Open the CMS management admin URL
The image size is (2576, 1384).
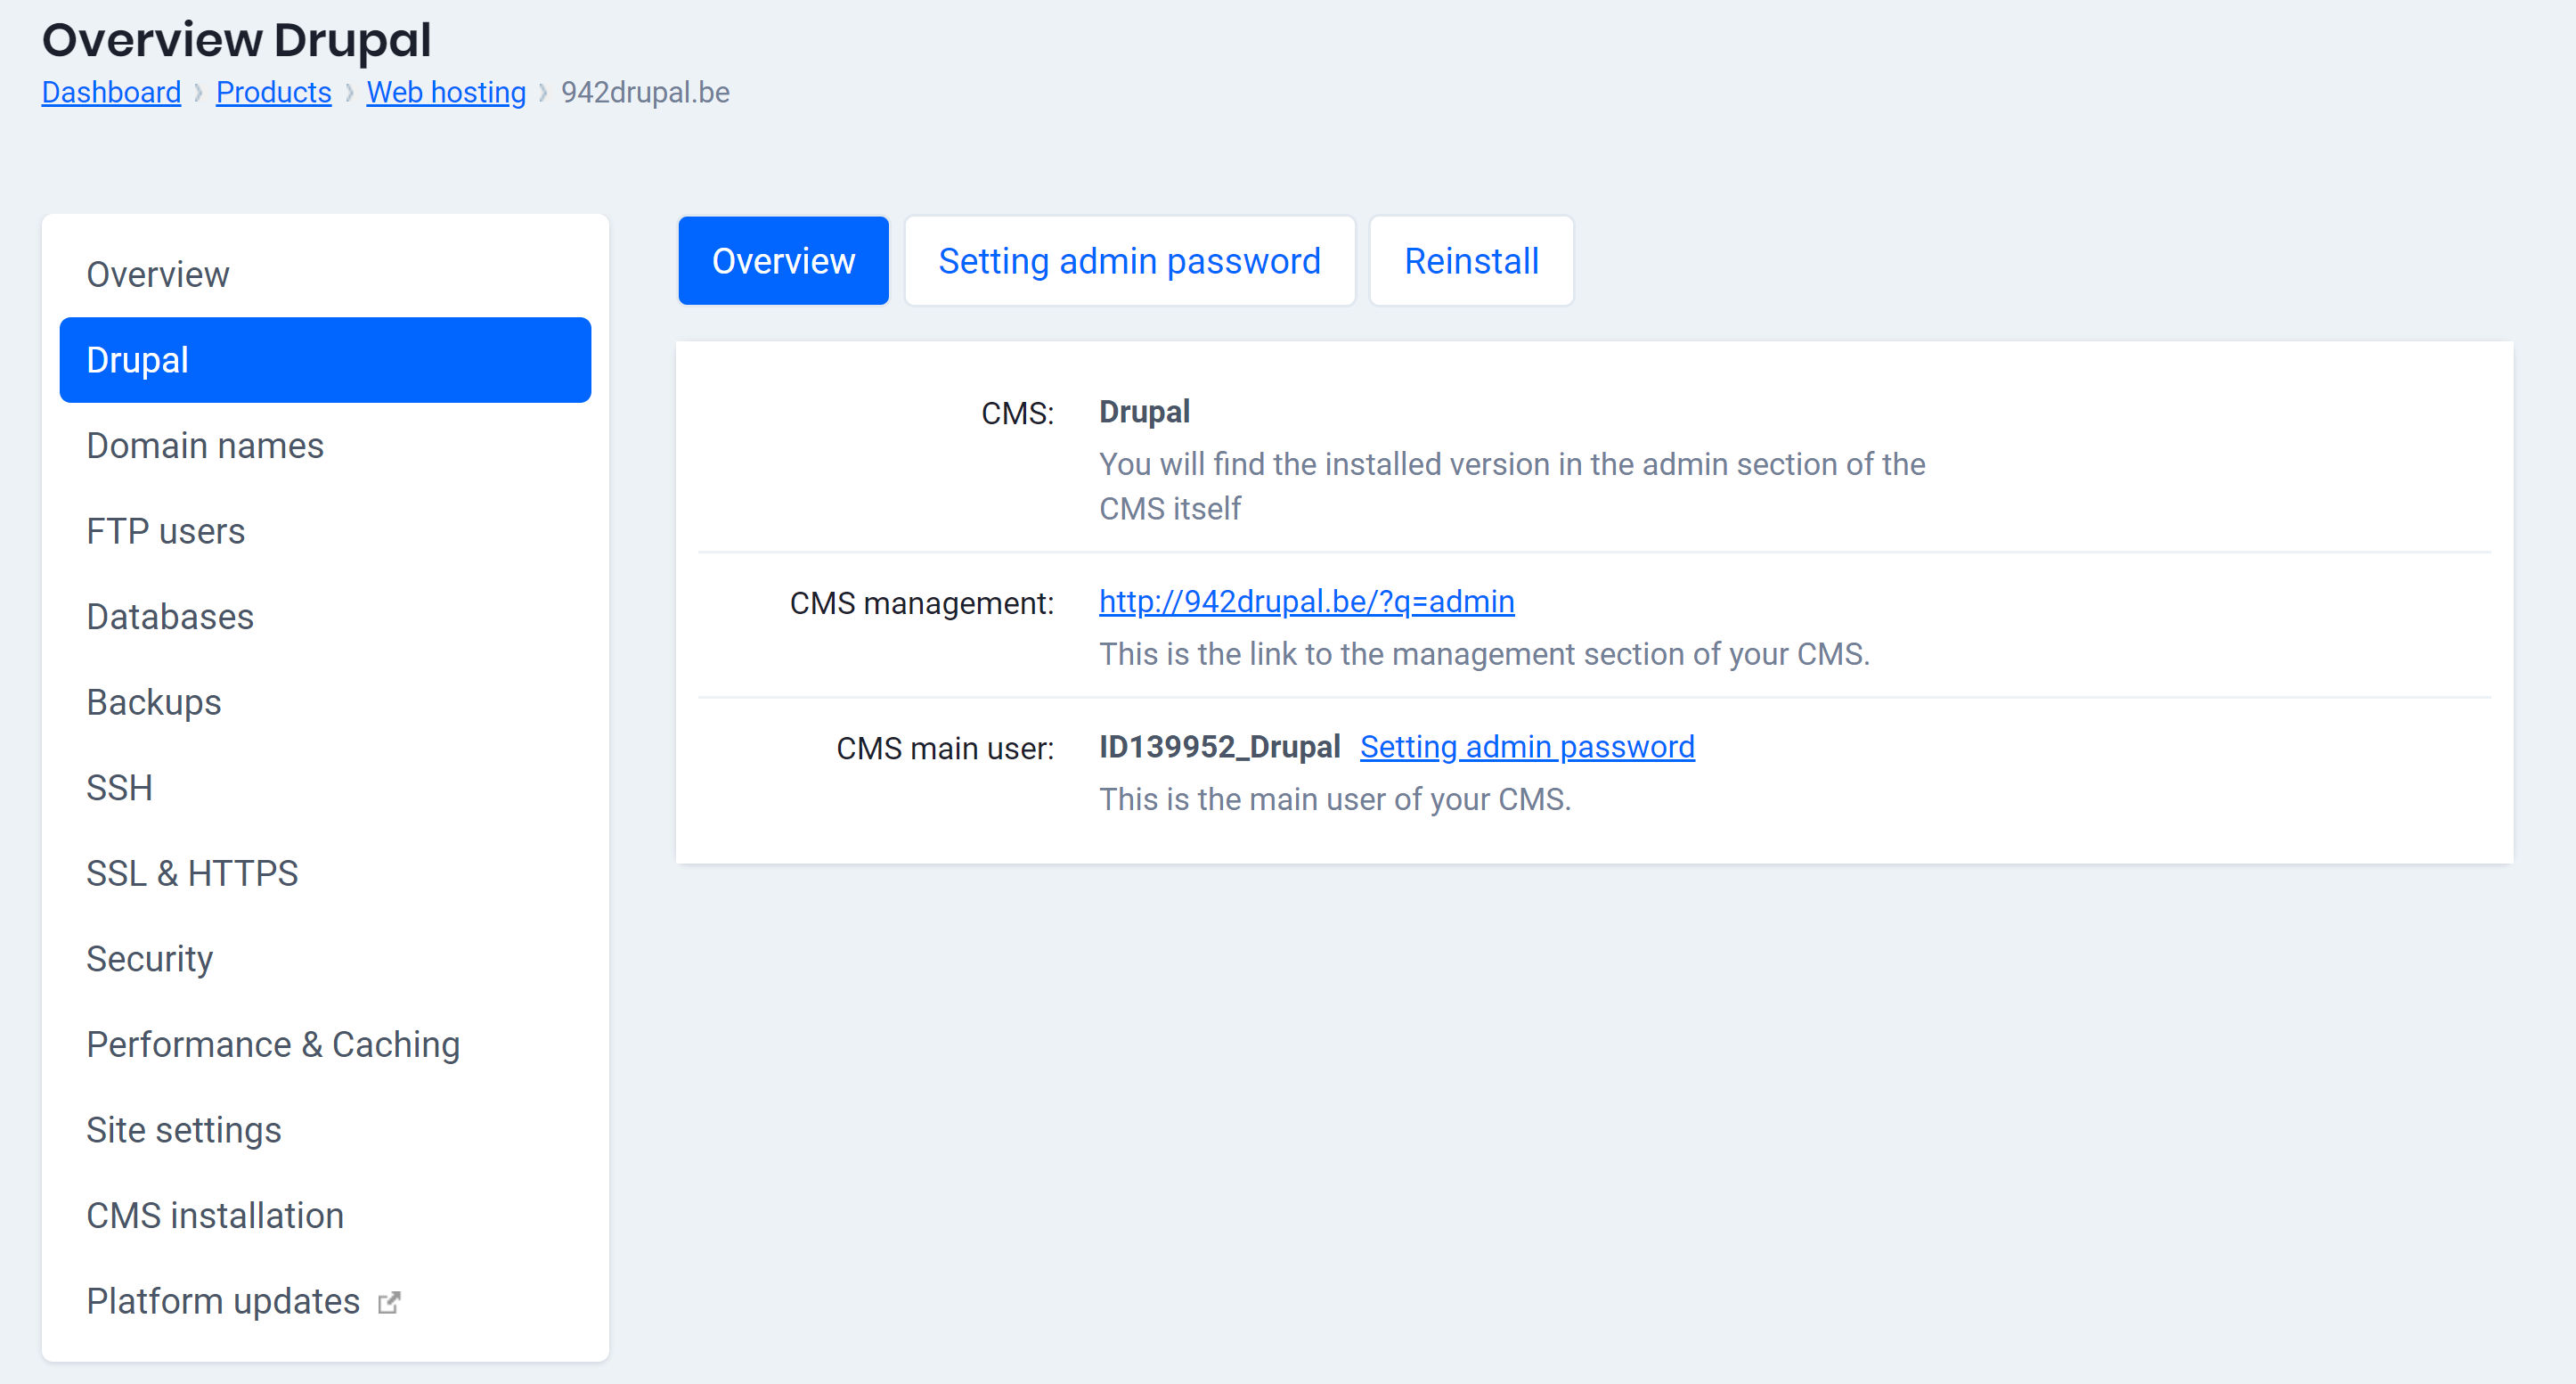(1306, 602)
